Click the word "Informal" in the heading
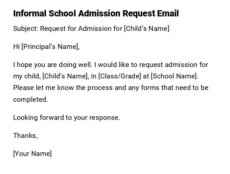230x174 pixels. click(x=30, y=13)
